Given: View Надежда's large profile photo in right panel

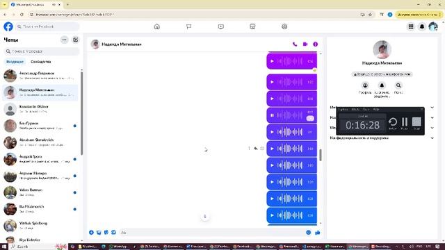Looking at the screenshot, I should coord(382,49).
